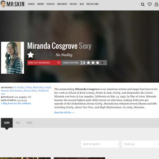Open the user account profile icon
Screen dimensions: 159x159
point(156,4)
